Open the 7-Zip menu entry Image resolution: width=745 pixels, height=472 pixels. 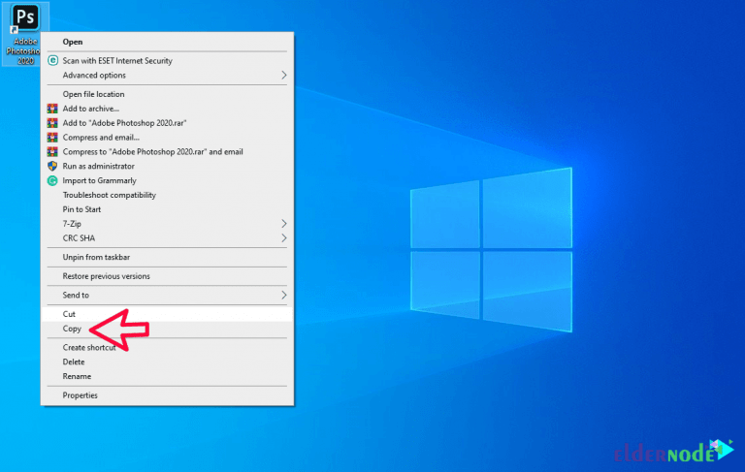tap(167, 223)
